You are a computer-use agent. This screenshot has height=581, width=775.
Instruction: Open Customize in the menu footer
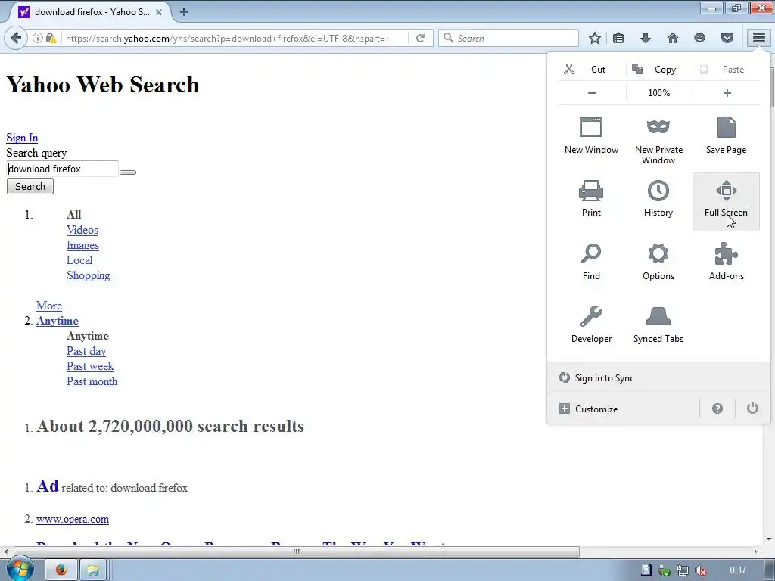(x=624, y=409)
